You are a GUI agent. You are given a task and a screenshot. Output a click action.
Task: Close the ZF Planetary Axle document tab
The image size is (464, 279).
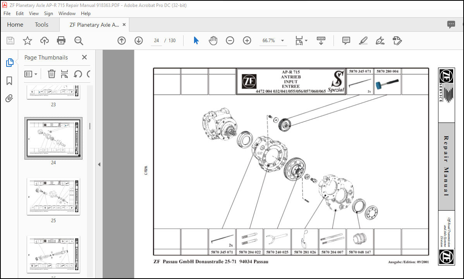pos(124,25)
